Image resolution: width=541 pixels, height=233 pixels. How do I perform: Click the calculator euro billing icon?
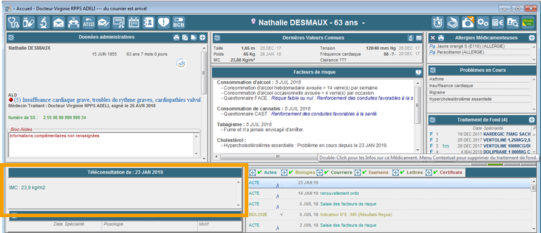tap(498, 22)
